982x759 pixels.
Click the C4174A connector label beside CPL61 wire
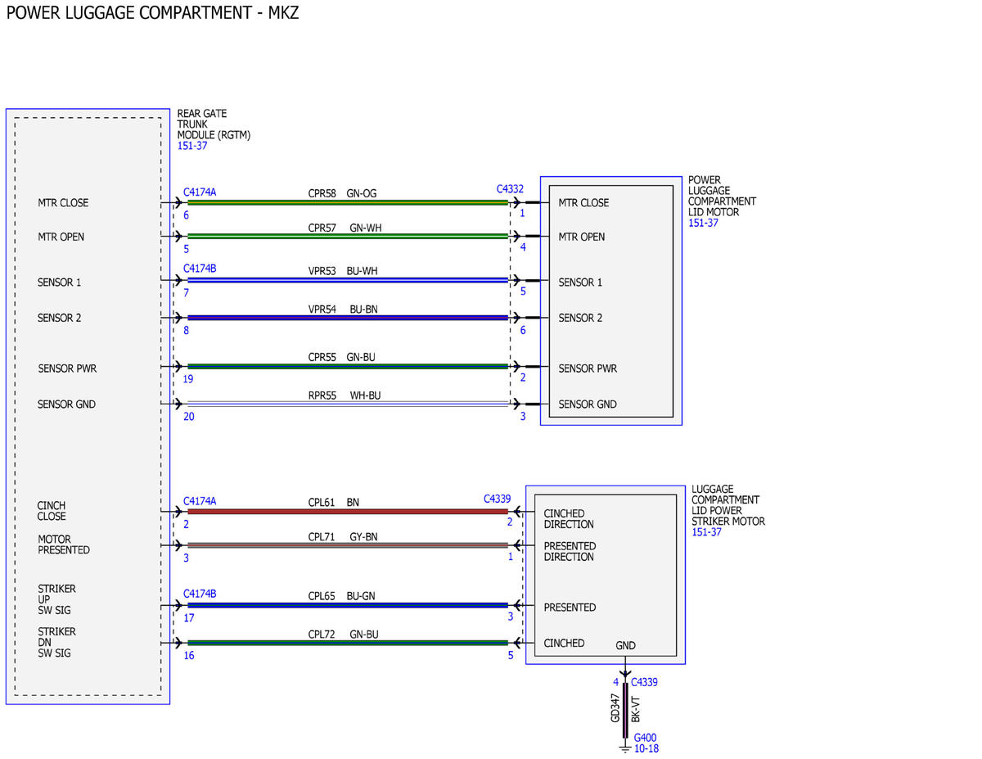[x=200, y=501]
